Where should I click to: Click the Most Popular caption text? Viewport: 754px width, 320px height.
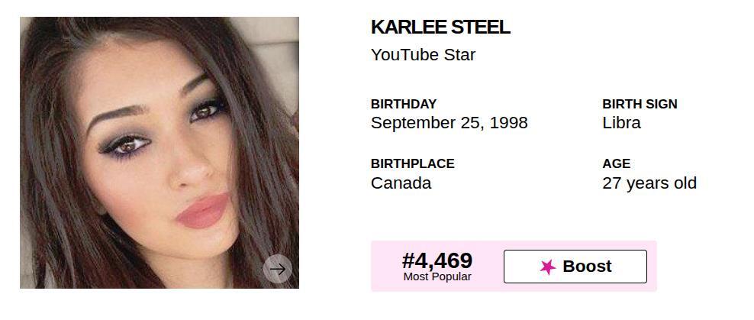pyautogui.click(x=437, y=277)
